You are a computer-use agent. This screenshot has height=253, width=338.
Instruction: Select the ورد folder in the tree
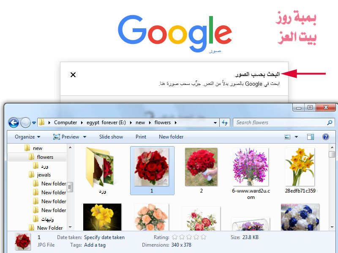[x=41, y=166]
